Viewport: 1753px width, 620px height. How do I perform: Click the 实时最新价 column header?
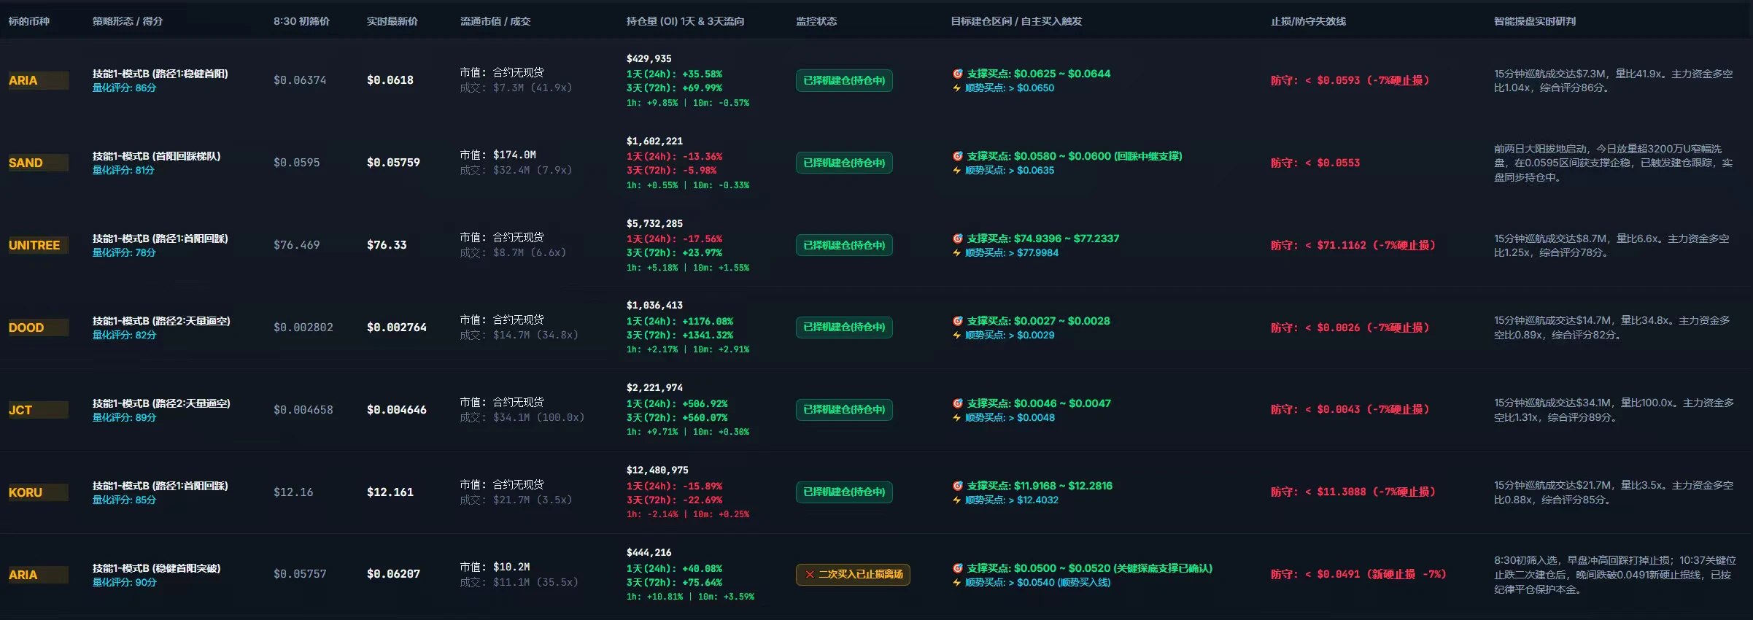tap(392, 21)
